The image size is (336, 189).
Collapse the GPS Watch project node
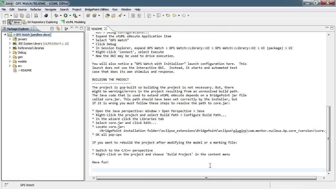(5, 35)
